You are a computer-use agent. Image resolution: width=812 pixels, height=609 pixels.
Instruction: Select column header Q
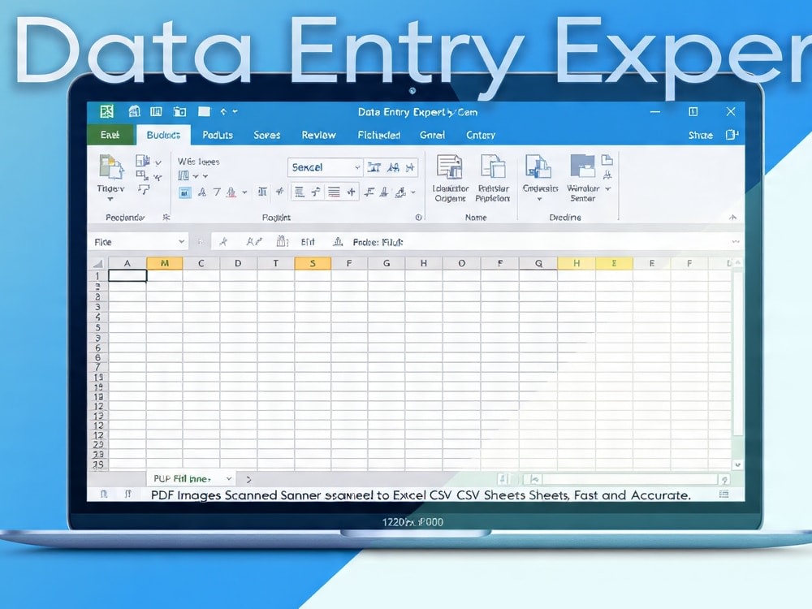[x=538, y=263]
